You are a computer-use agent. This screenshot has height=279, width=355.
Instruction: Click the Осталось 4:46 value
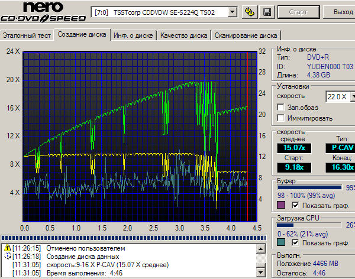[319, 273]
